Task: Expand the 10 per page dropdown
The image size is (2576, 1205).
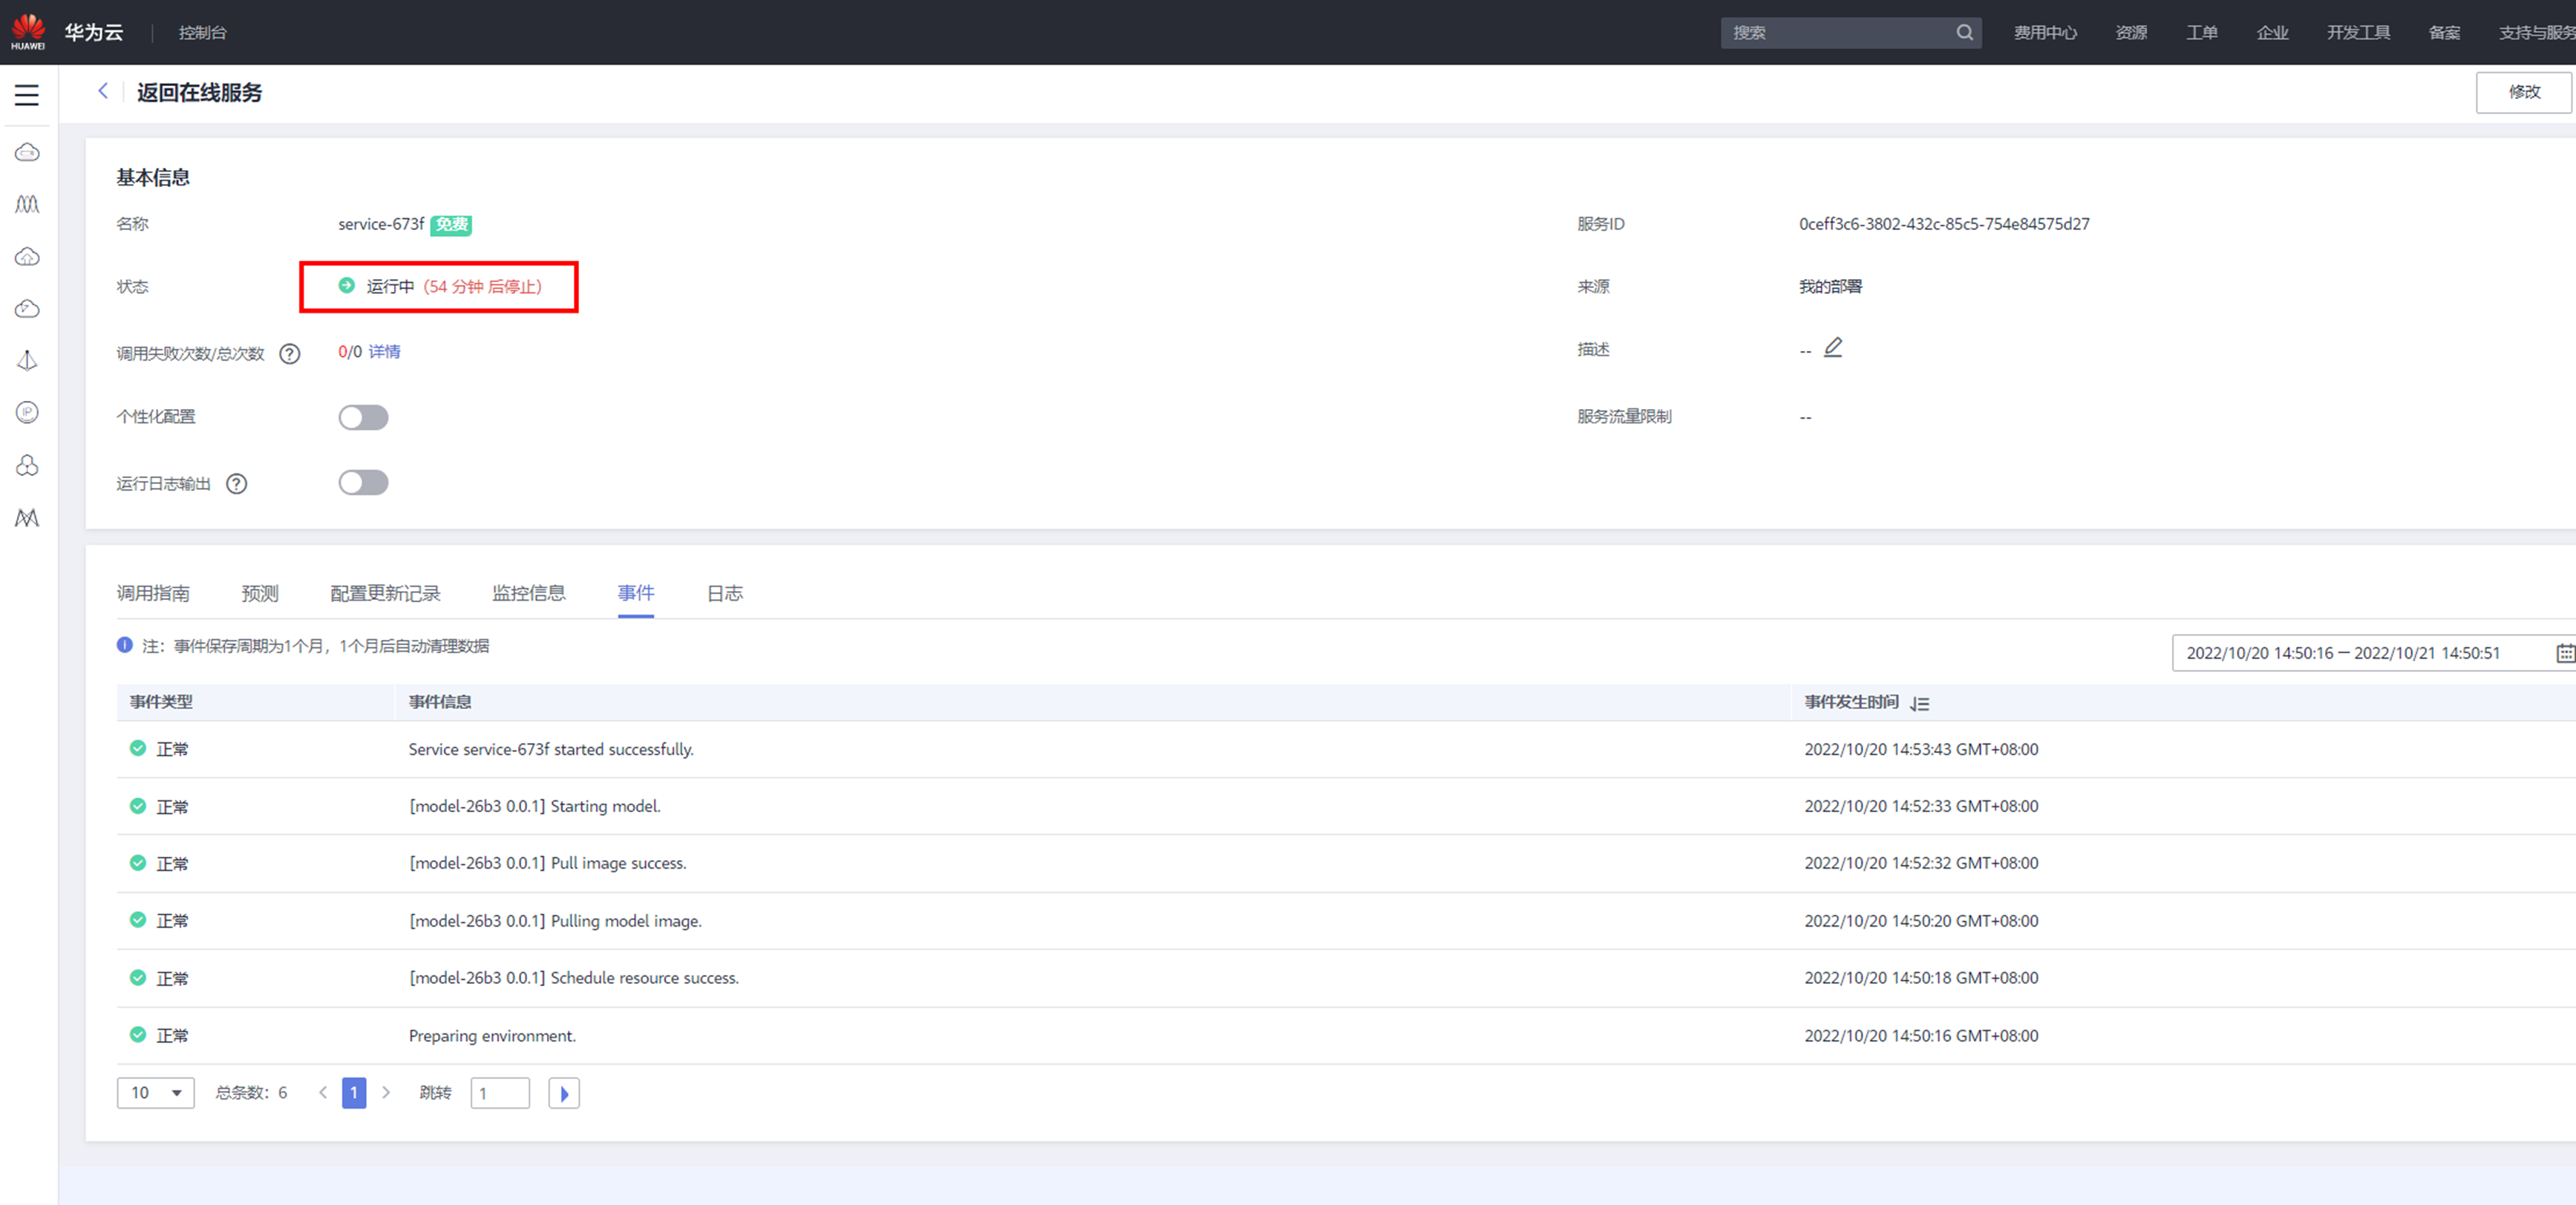Action: click(156, 1093)
